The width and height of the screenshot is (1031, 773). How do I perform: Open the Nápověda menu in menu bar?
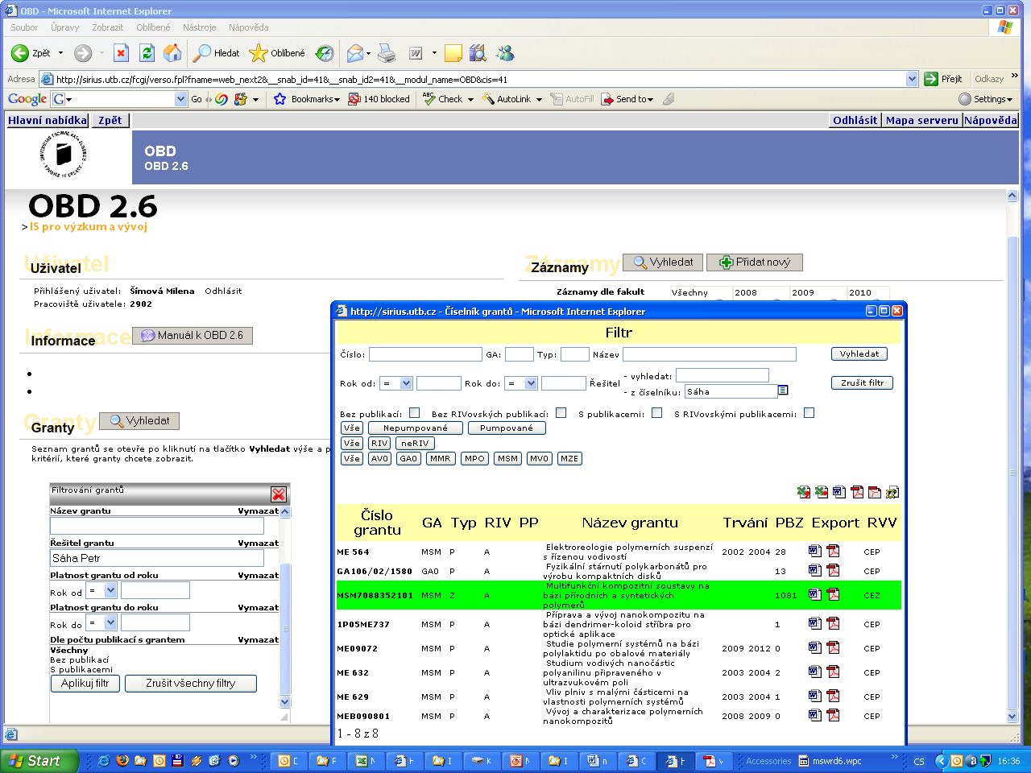click(x=248, y=27)
